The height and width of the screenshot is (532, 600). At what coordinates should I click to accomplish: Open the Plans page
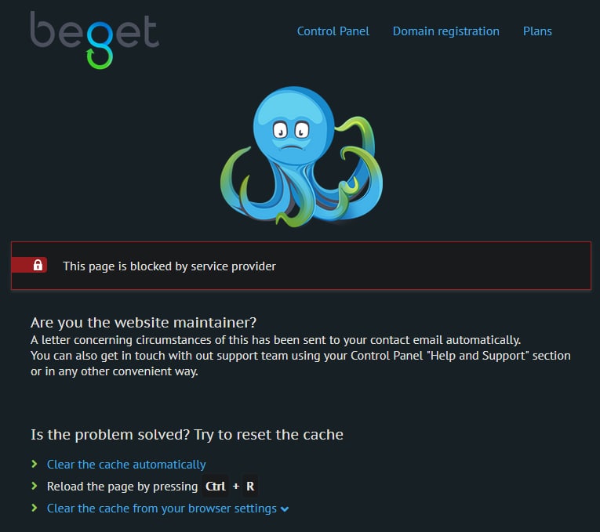537,31
